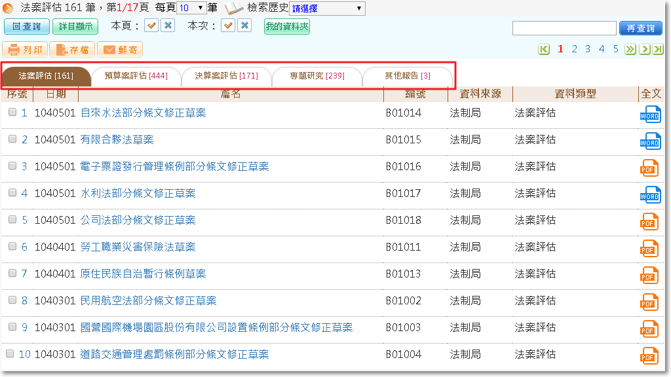This screenshot has height=377, width=671.
Task: Go to the first page using pagination icon
Action: 544,49
